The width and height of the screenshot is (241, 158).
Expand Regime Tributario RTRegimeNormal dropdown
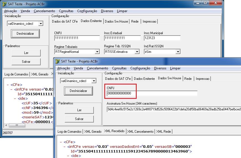click(97, 52)
